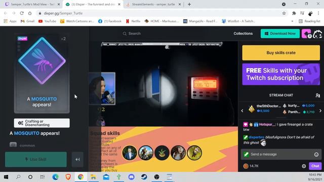Open the YouTube bookmark
The image size is (324, 182).
tap(47, 21)
